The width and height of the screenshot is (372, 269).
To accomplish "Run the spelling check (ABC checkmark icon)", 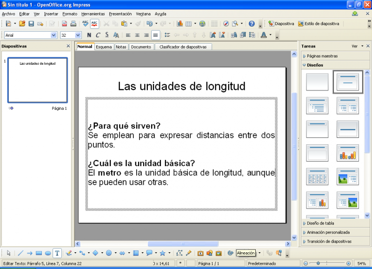I will pyautogui.click(x=85, y=24).
